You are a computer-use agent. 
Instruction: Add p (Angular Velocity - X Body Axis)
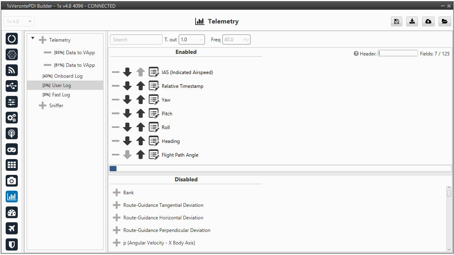point(116,243)
